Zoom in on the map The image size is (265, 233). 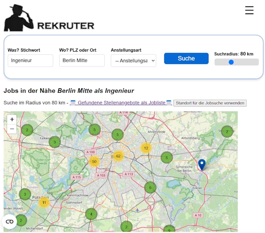point(12,120)
